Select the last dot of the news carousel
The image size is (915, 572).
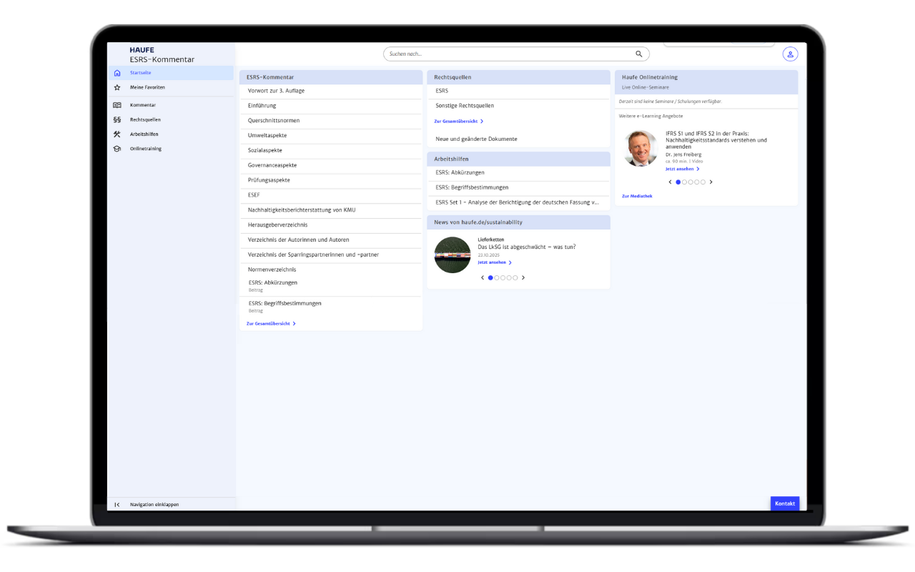[x=515, y=277]
